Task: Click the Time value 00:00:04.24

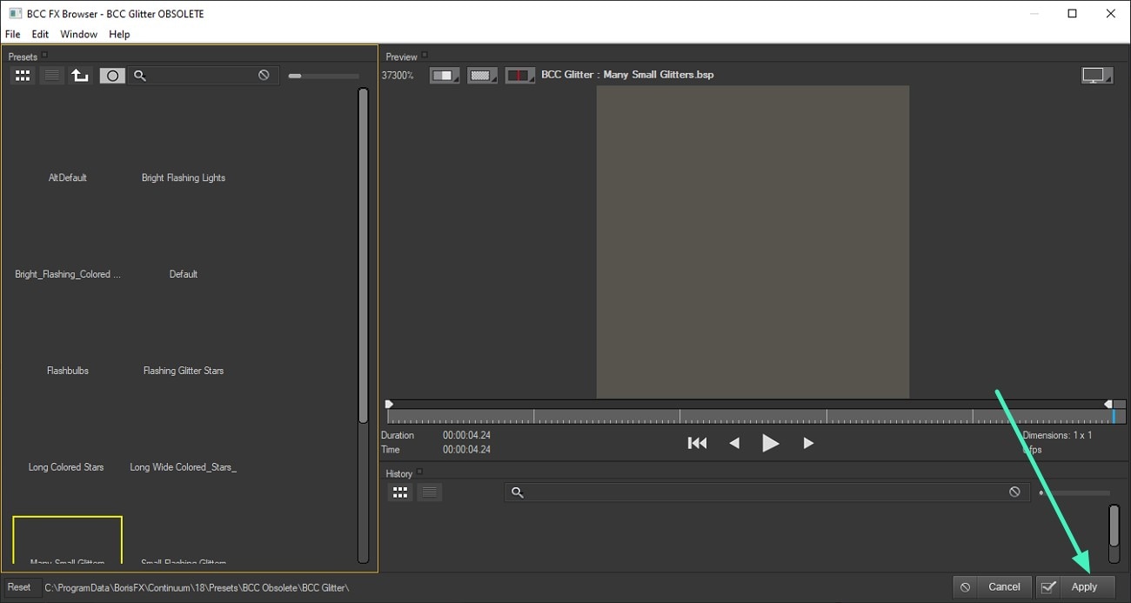Action: pos(466,450)
